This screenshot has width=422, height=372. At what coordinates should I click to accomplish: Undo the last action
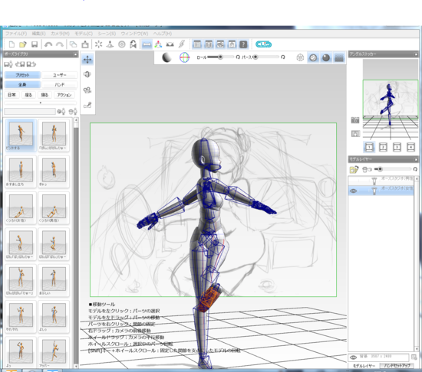(x=48, y=44)
